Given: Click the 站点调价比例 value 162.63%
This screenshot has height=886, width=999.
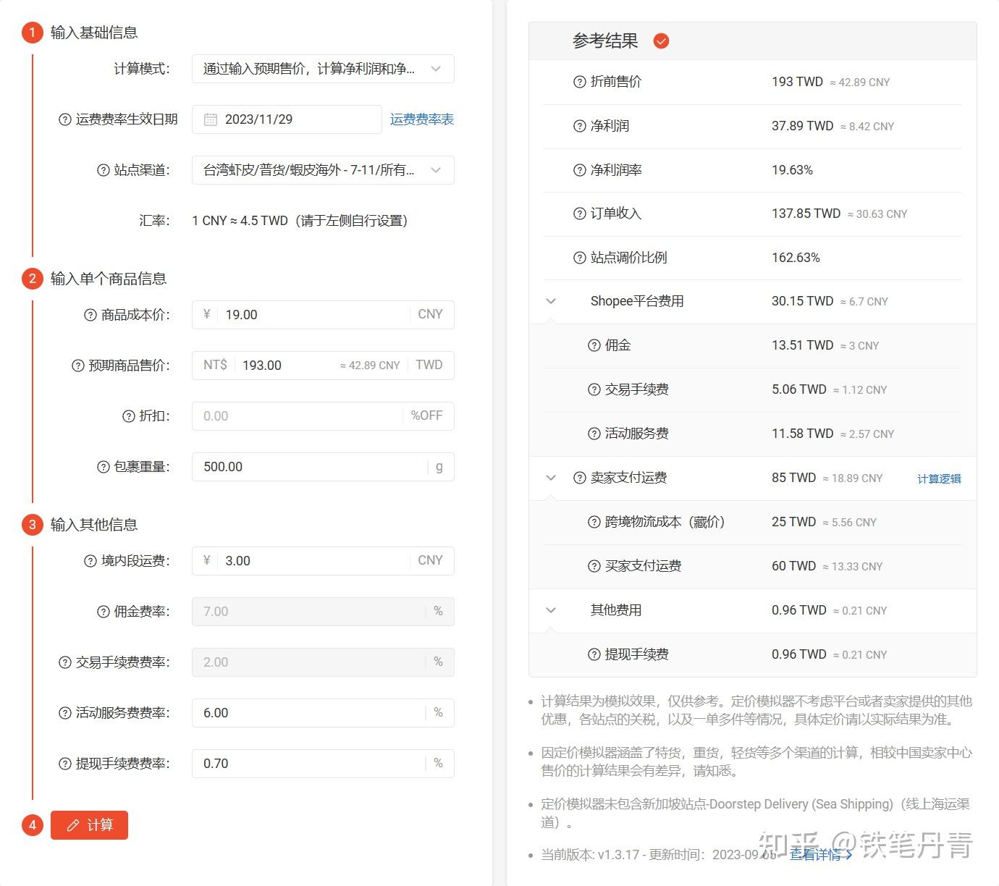Looking at the screenshot, I should [x=796, y=258].
